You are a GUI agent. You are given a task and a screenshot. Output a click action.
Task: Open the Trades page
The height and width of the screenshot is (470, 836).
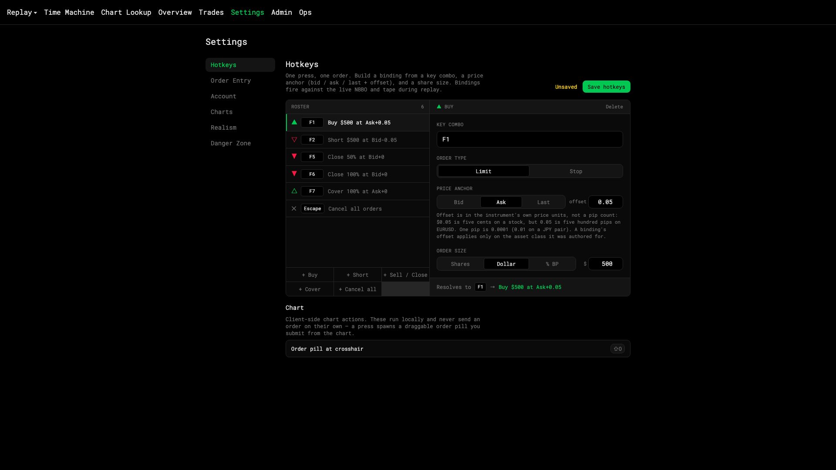coord(211,12)
